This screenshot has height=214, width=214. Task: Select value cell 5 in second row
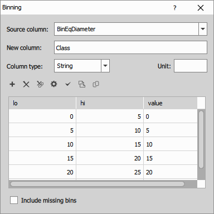coord(171,130)
